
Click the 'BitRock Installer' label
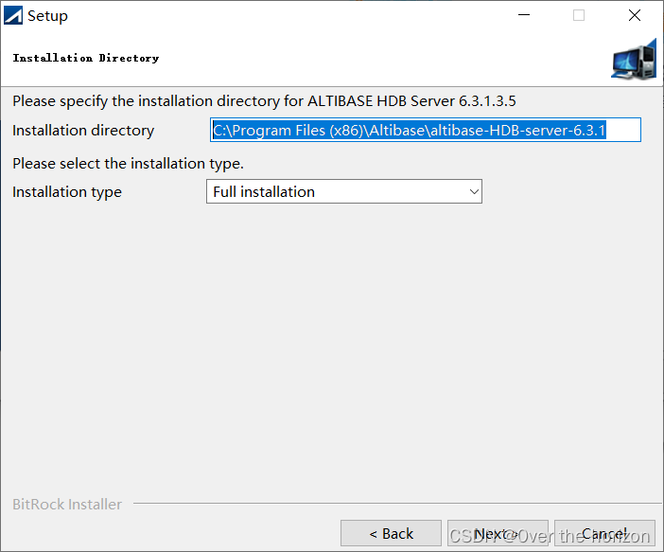(67, 504)
